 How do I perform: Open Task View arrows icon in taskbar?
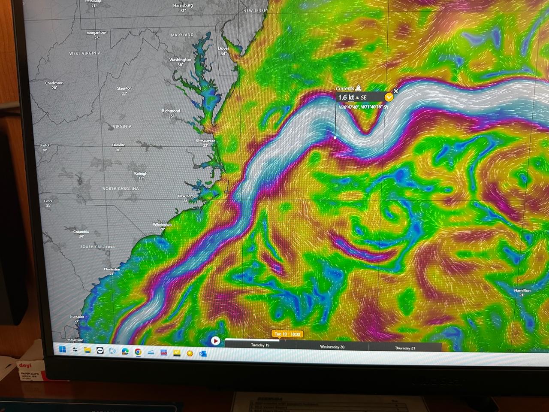pos(75,349)
